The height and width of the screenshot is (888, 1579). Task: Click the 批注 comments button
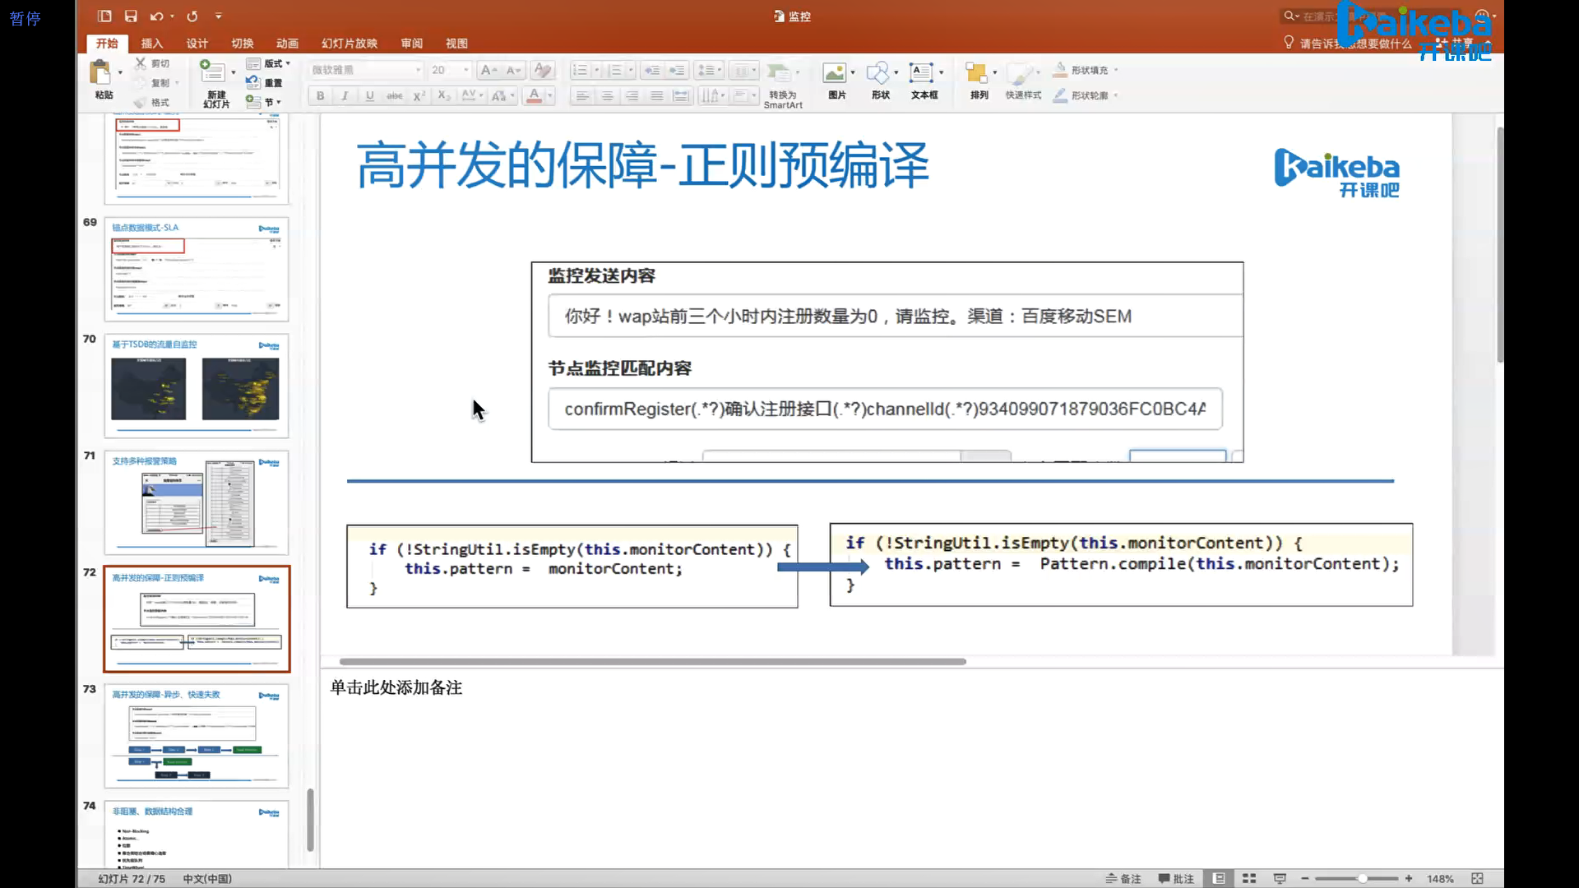(x=1176, y=879)
